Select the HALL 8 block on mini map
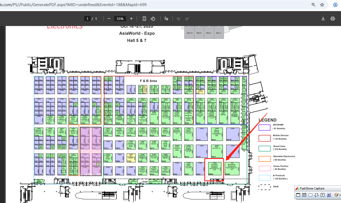Image resolution: width=341 pixels, height=203 pixels. [x=199, y=33]
